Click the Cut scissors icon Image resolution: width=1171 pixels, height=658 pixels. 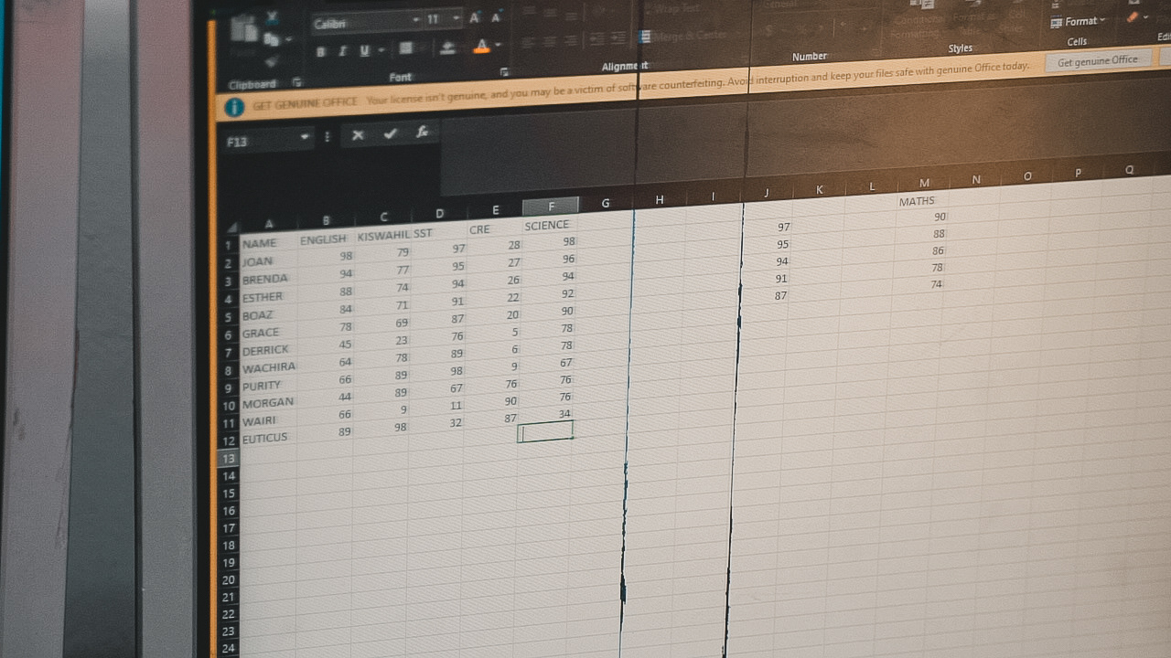[273, 17]
